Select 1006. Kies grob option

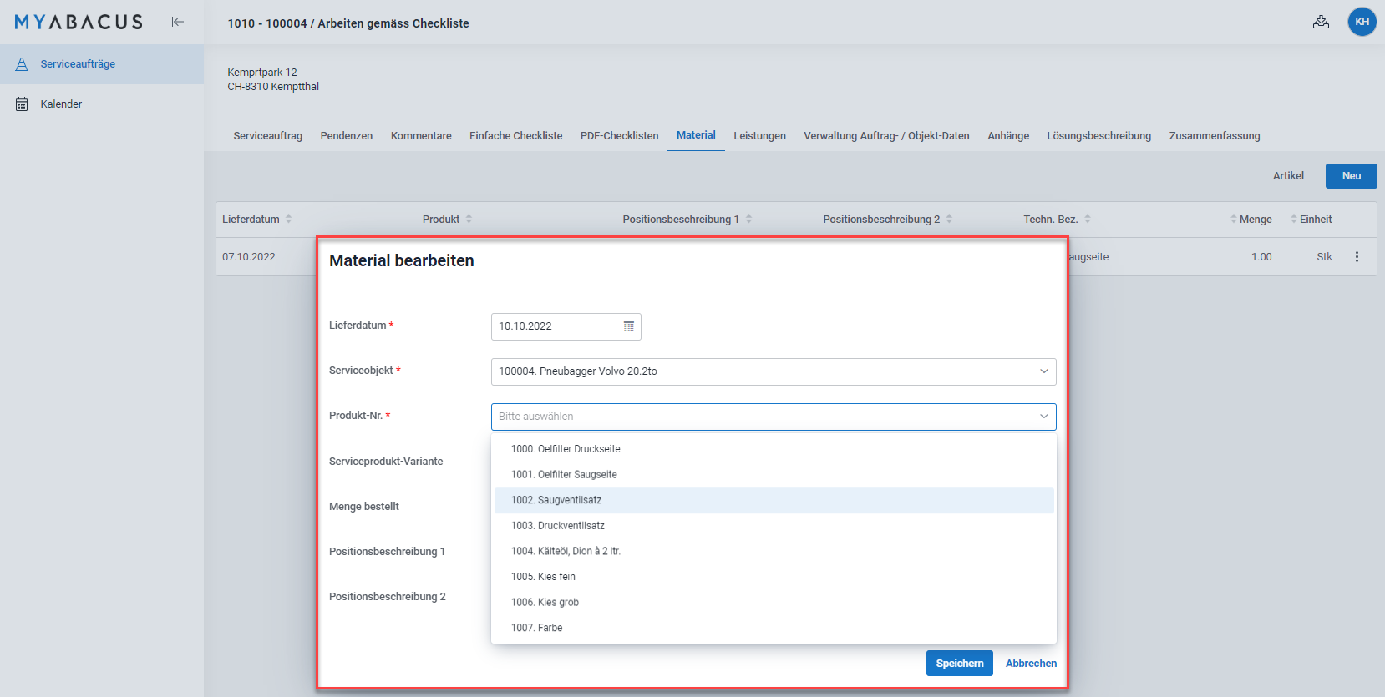[x=774, y=603]
